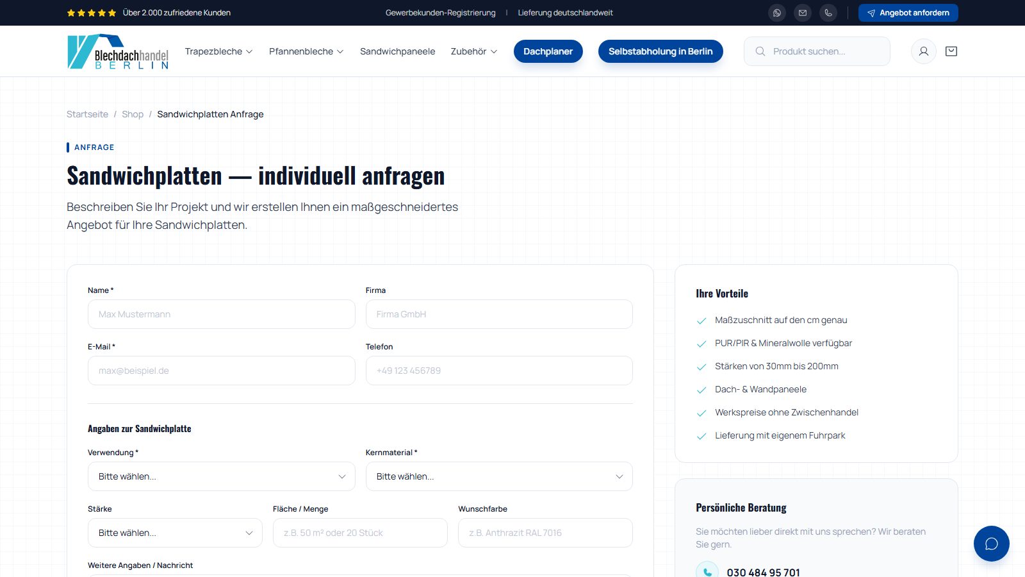Click 'Sandwichplatten Anfrage' breadcrumb text
The width and height of the screenshot is (1025, 577).
pos(210,114)
